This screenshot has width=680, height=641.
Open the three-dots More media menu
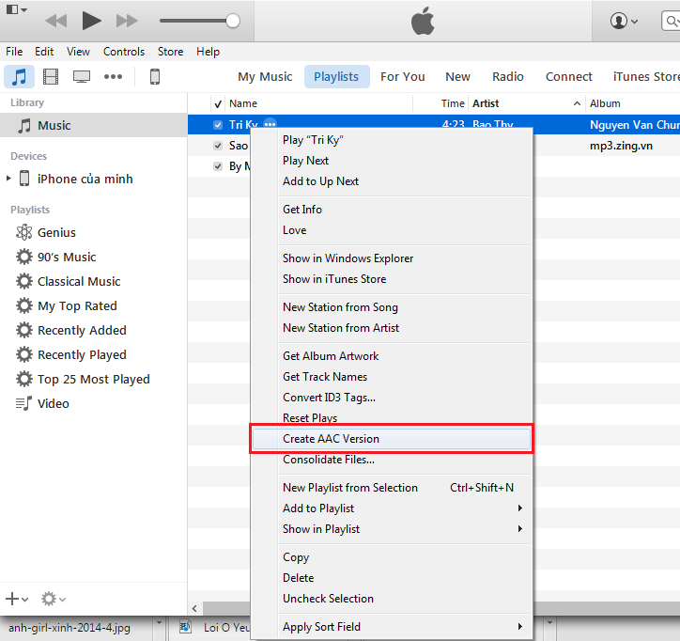[114, 77]
